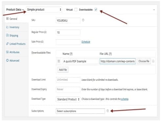Viewport: 164px width, 123px height.
Task: Click the Advanced gear icon
Action: [x=7, y=60]
